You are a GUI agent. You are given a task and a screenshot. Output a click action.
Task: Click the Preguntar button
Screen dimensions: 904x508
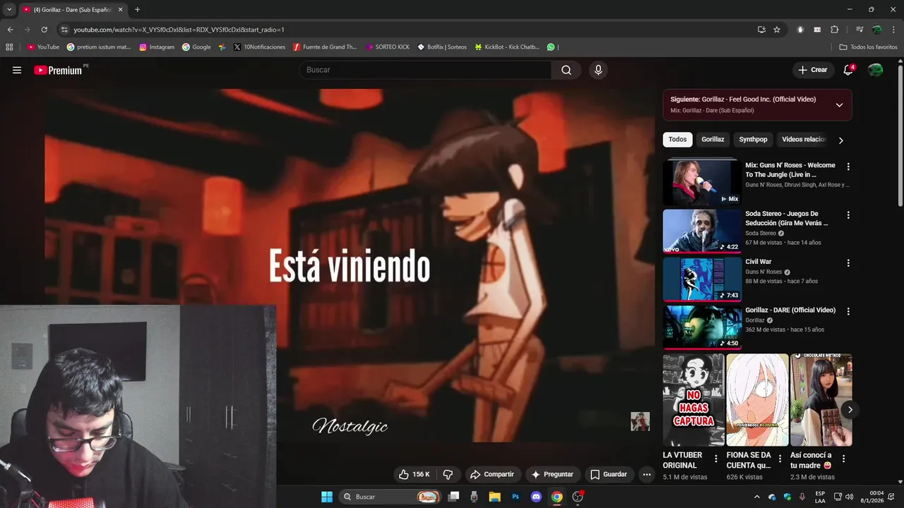click(552, 474)
